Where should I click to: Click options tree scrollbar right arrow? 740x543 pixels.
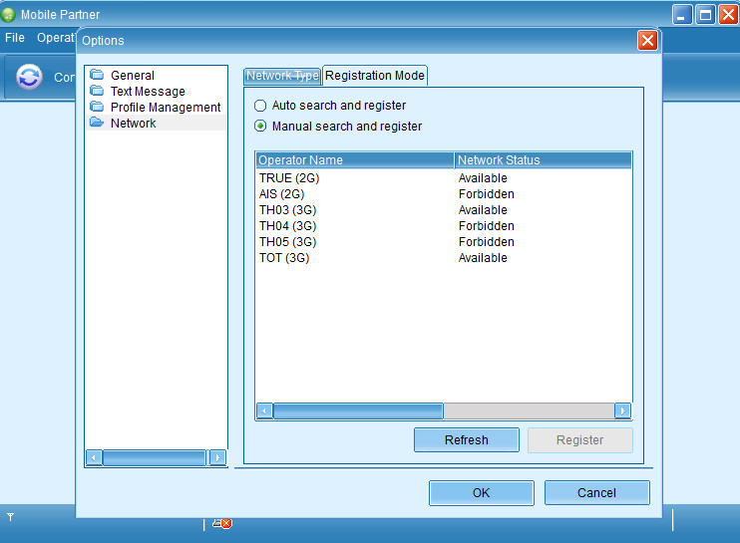click(217, 457)
